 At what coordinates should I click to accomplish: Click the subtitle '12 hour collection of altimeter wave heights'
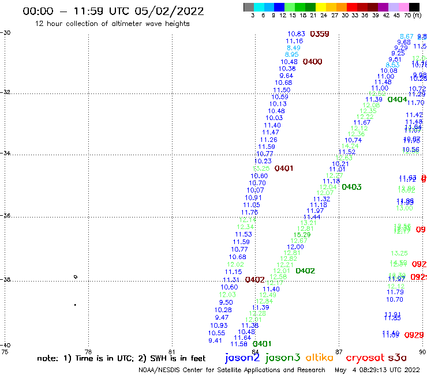tap(112, 24)
